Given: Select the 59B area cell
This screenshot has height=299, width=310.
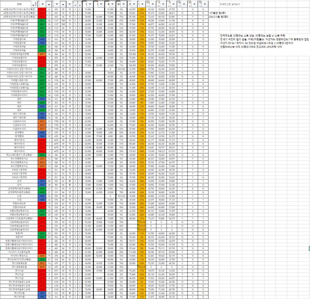Looking at the screenshot, I should tap(63, 24).
